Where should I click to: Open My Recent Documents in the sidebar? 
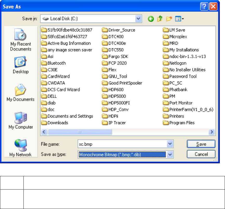[x=21, y=40]
